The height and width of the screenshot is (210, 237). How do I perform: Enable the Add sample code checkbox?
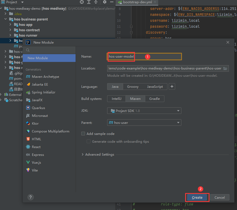point(83,134)
